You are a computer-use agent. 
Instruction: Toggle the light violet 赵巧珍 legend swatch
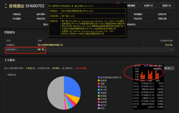click(99, 105)
